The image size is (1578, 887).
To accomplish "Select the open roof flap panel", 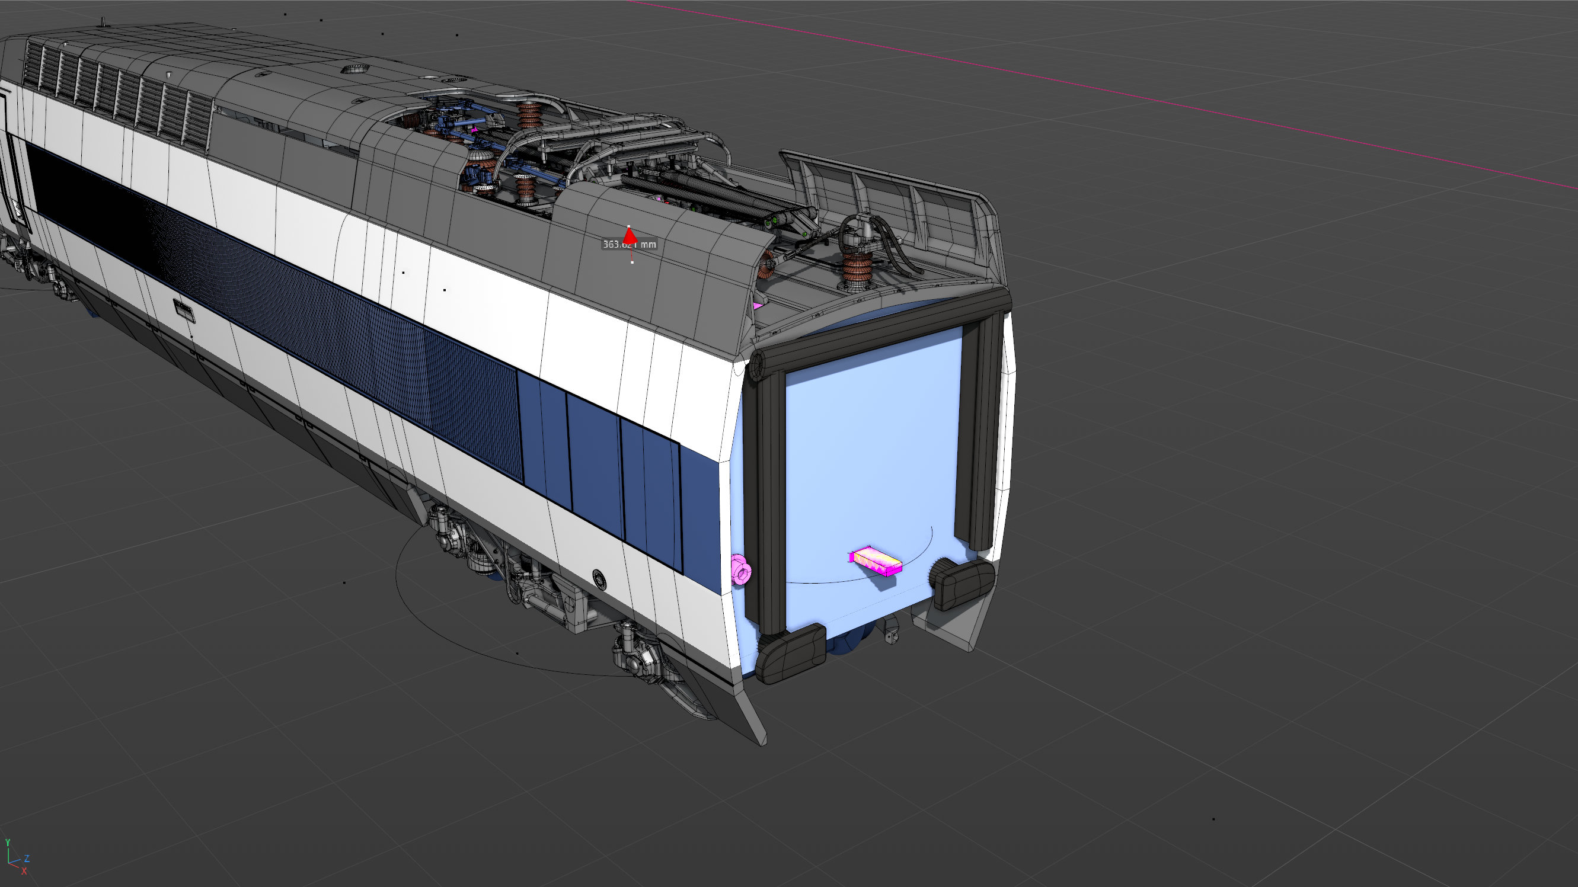I will click(888, 196).
